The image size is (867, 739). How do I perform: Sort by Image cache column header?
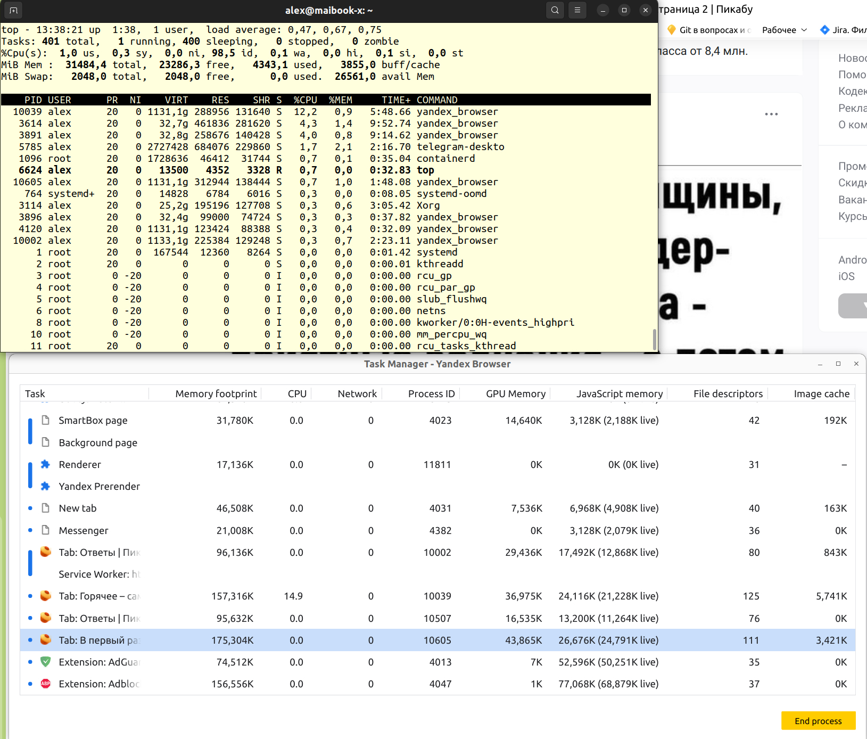822,393
